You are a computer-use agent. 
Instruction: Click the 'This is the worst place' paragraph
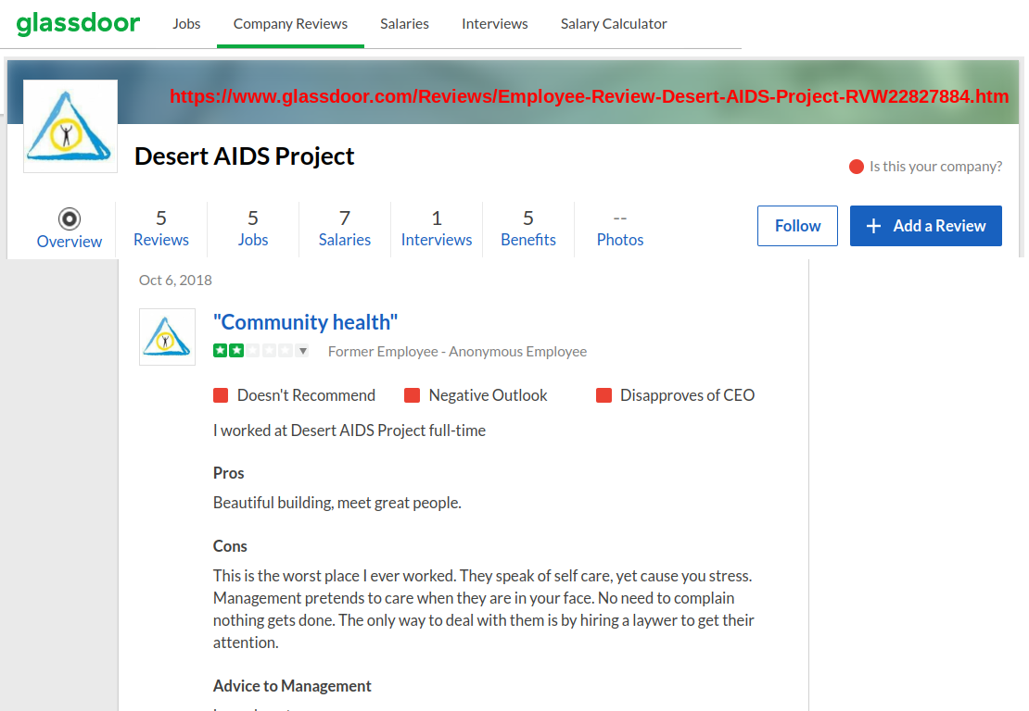coord(484,609)
